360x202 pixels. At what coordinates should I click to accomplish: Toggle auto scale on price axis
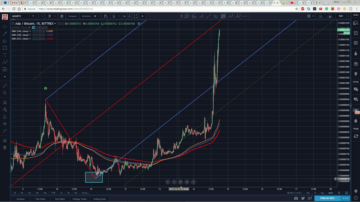(x=331, y=193)
